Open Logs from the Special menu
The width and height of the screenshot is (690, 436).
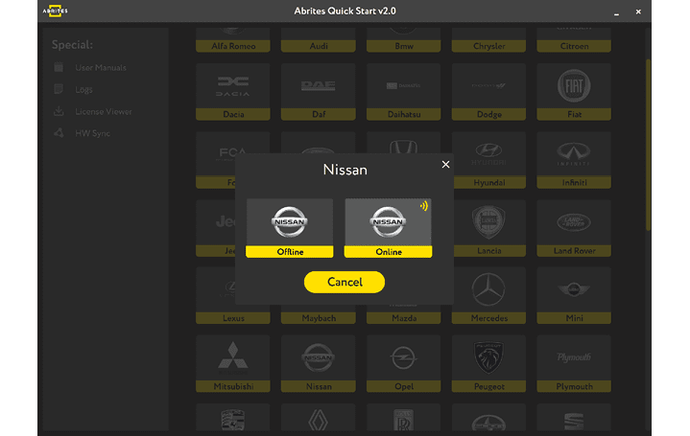tap(84, 90)
